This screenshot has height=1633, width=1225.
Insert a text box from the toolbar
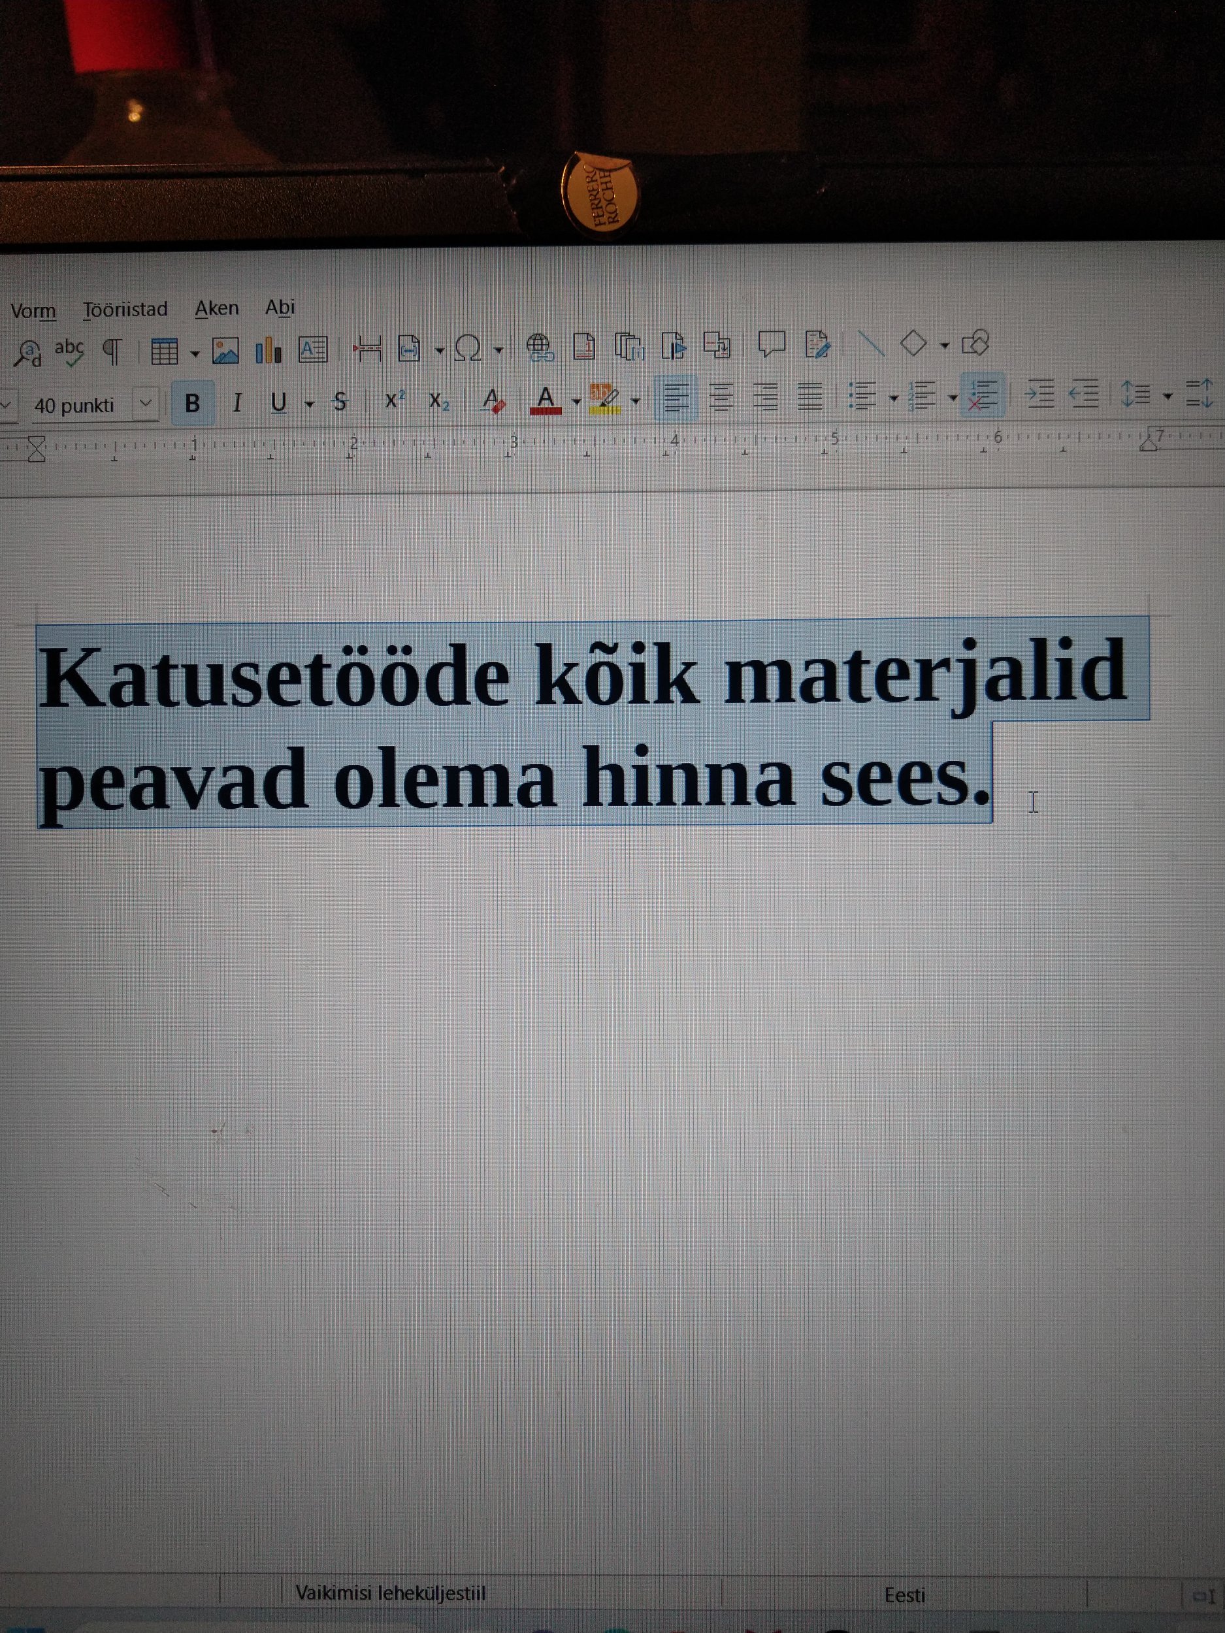[x=313, y=349]
